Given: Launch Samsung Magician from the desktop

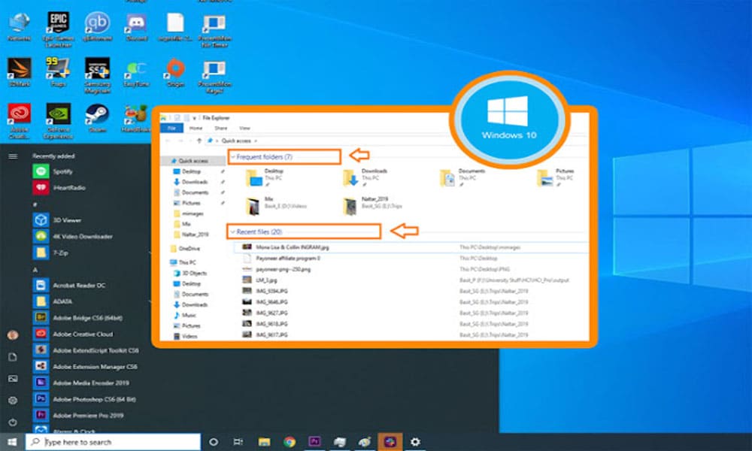Looking at the screenshot, I should click(97, 75).
